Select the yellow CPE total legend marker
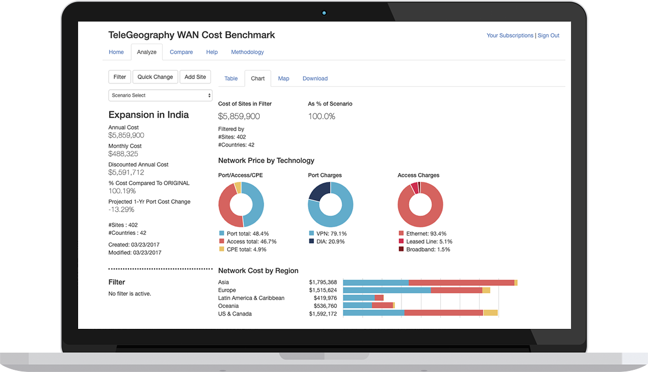This screenshot has width=648, height=372. point(223,249)
